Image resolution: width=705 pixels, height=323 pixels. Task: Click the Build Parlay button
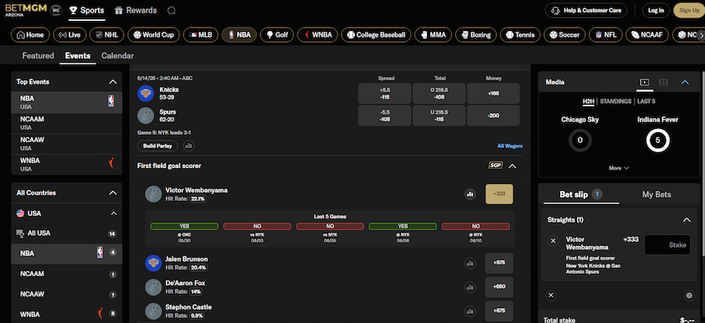point(157,146)
